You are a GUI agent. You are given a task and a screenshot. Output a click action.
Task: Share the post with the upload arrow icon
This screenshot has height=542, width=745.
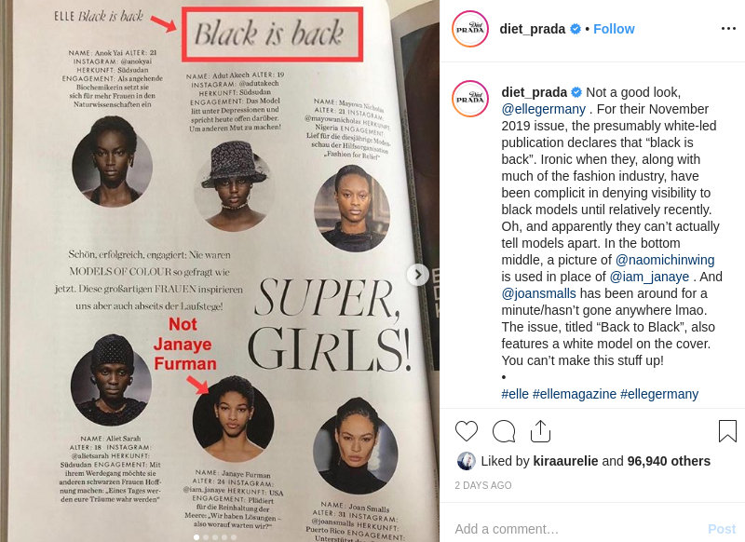[540, 431]
